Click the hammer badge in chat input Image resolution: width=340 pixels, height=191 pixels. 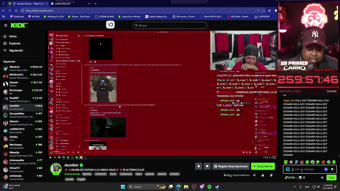pos(288,169)
